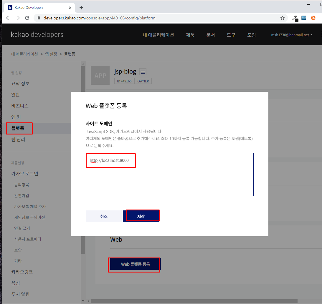Open 카카오 로그인 in the sidebar
The height and width of the screenshot is (304, 322).
coord(25,174)
